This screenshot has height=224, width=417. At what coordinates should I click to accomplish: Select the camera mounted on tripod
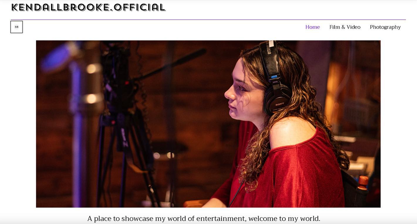[x=117, y=79]
